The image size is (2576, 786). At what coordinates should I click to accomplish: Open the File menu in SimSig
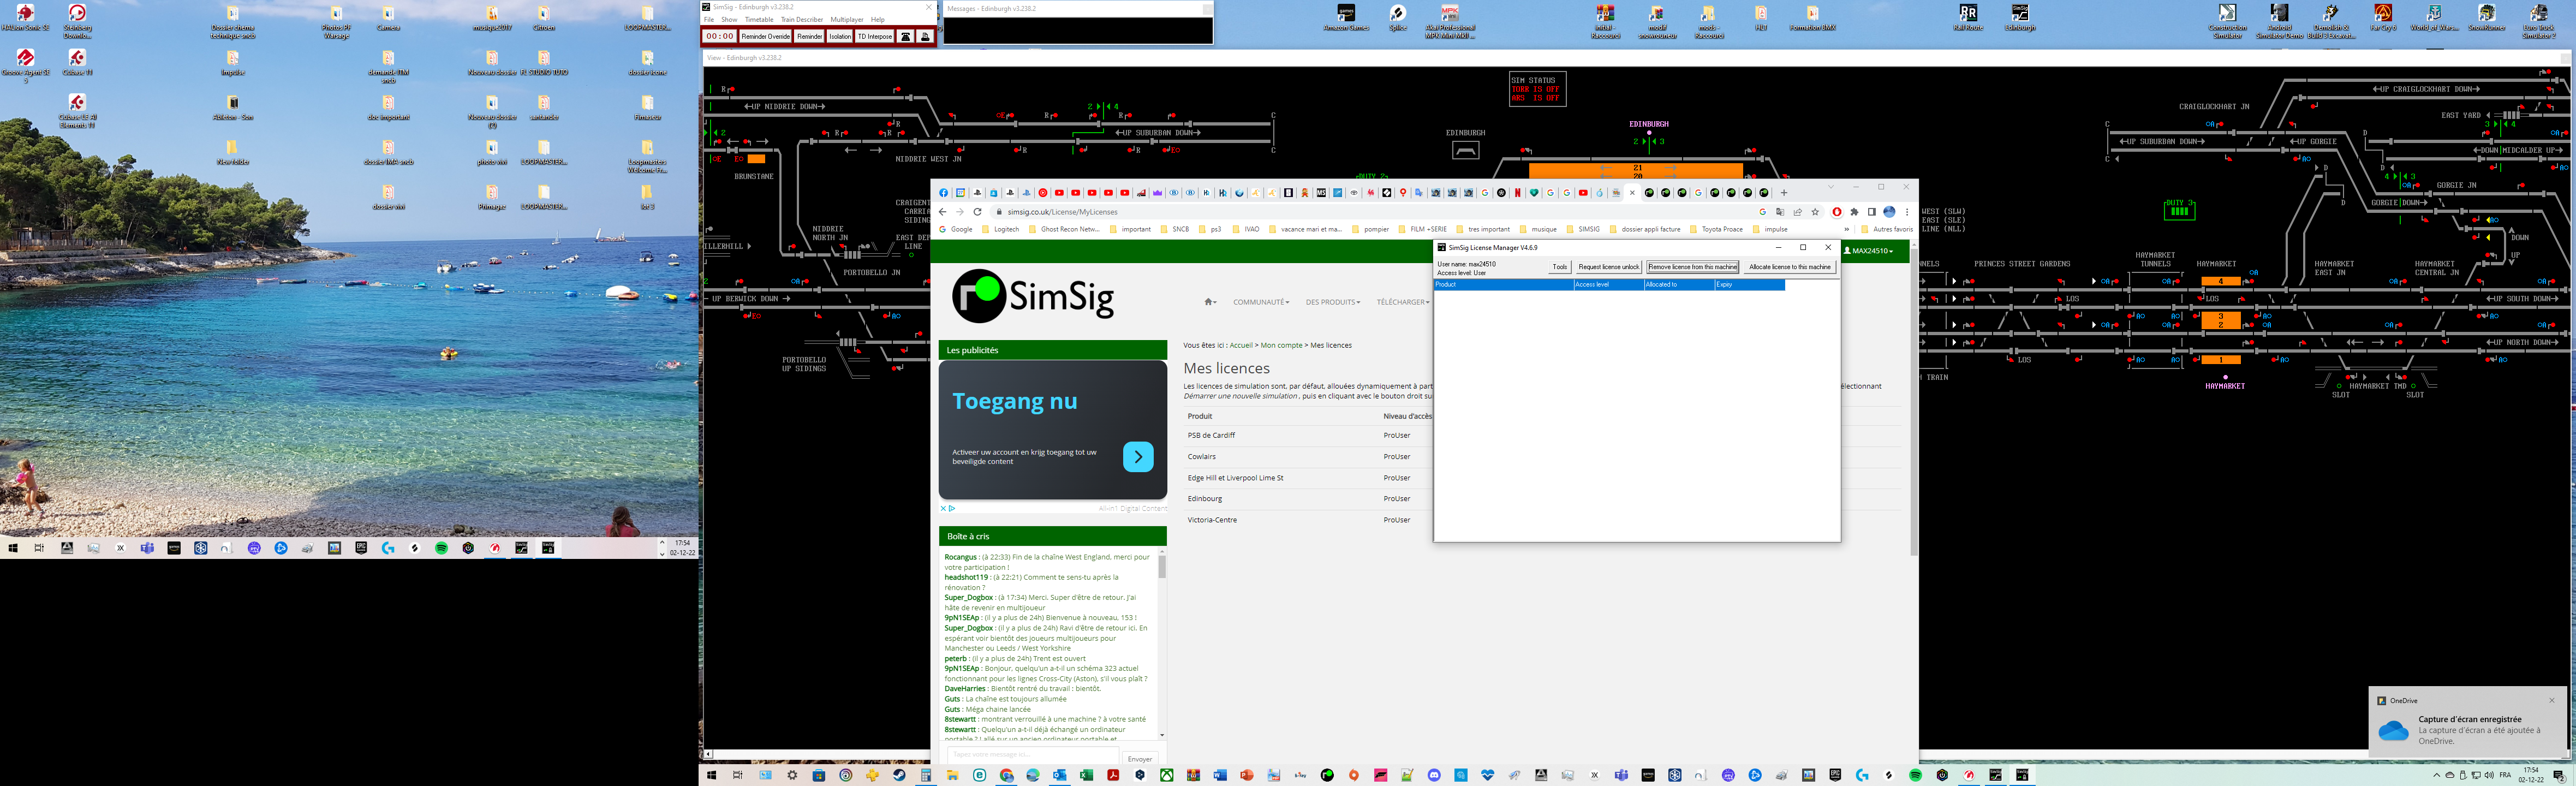click(709, 20)
